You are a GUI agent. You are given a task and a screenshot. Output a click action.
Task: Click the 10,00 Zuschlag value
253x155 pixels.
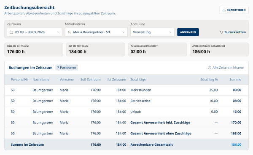(213, 101)
